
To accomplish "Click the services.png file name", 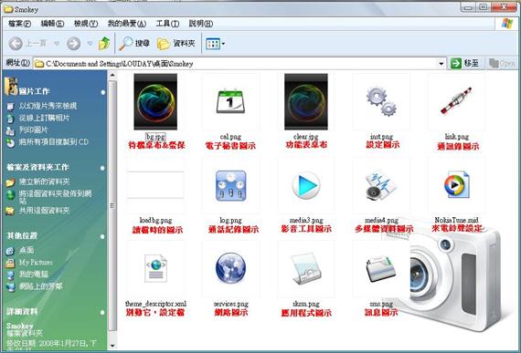I will tap(231, 303).
